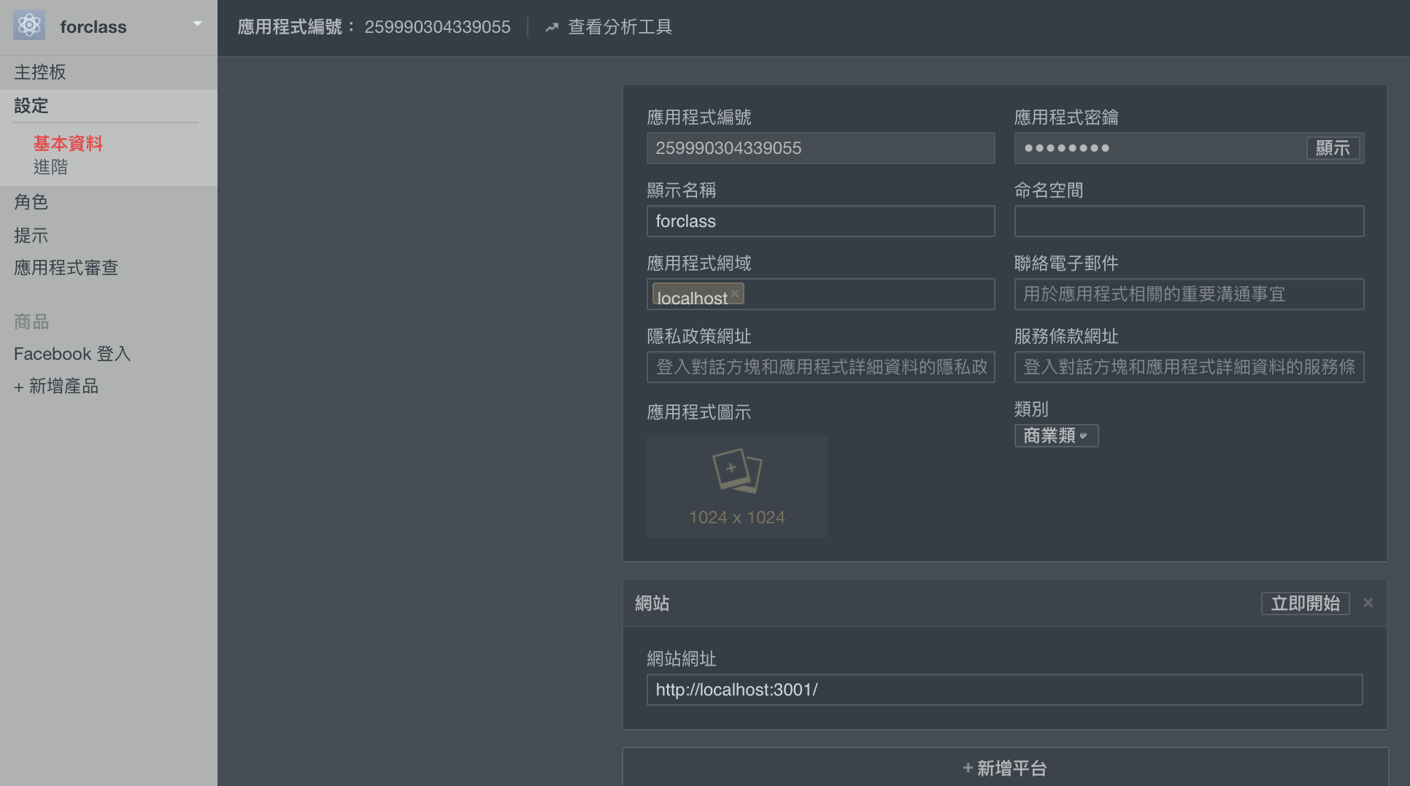Click 立即開始 in the 網站 panel
Image resolution: width=1410 pixels, height=786 pixels.
1305,604
